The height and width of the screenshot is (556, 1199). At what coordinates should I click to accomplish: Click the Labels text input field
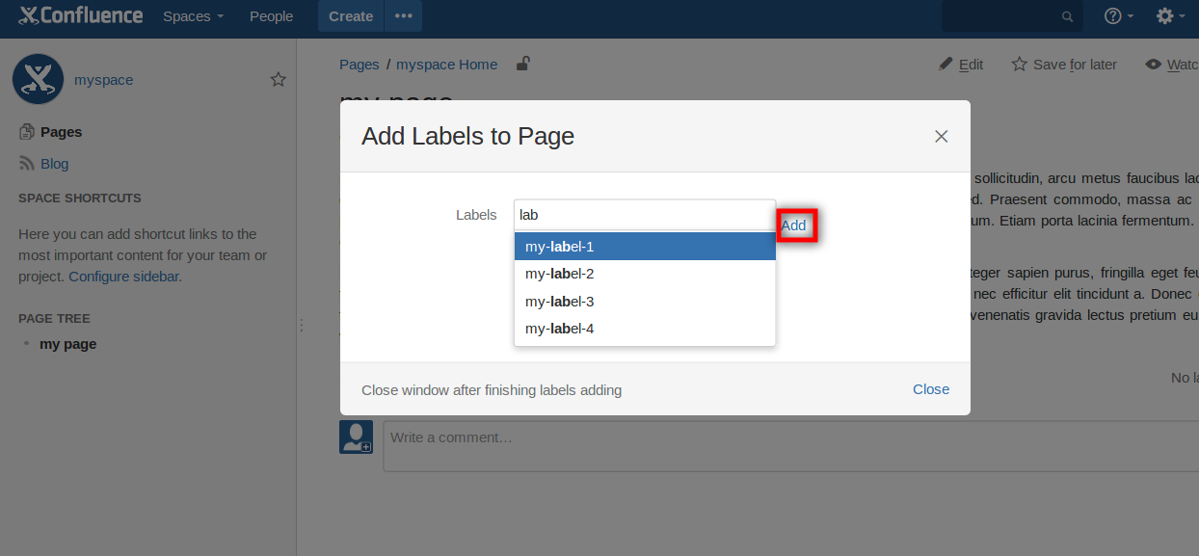[644, 215]
